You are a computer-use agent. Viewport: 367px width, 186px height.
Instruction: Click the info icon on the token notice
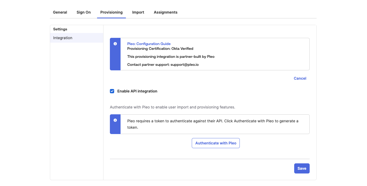[115, 120]
